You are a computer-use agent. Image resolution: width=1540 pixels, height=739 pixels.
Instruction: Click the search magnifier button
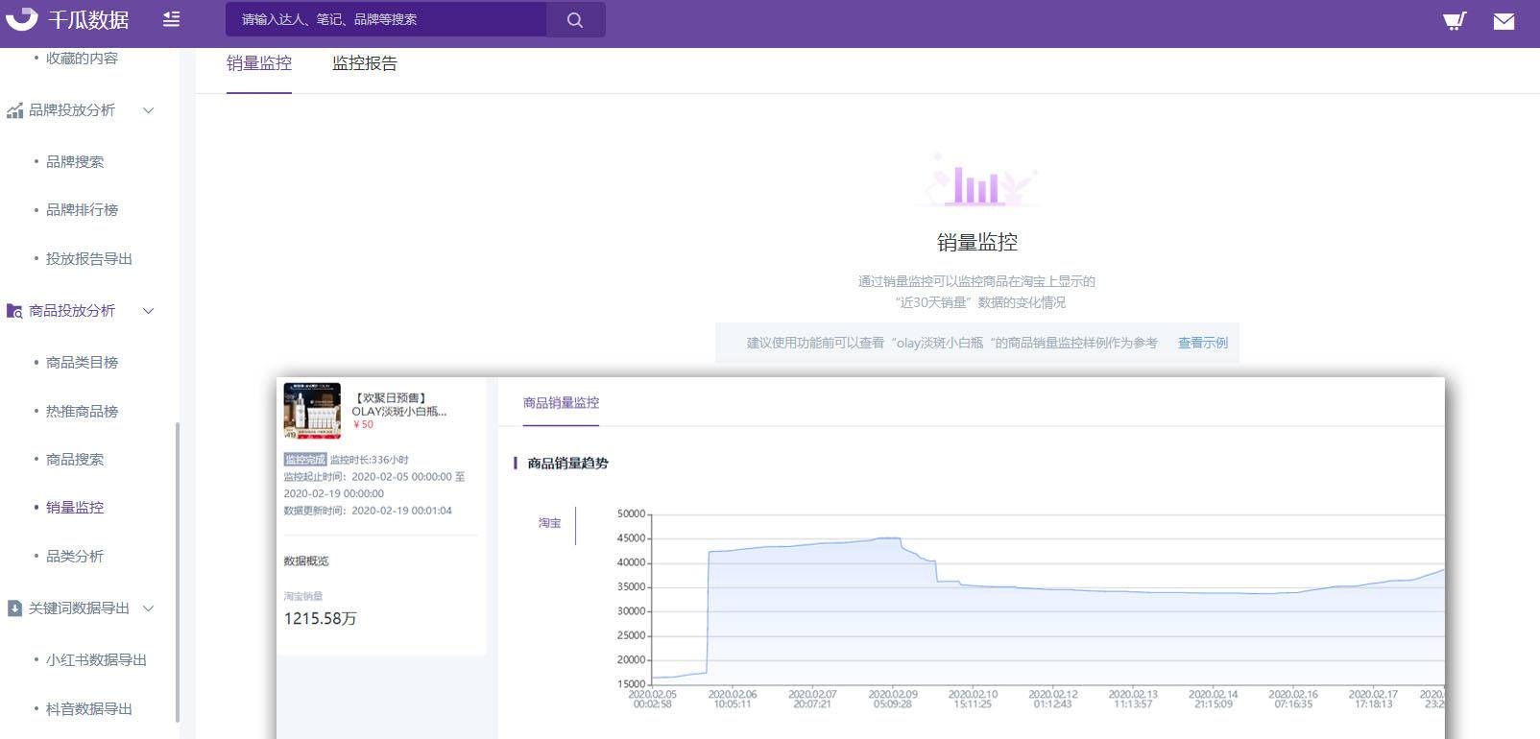575,19
